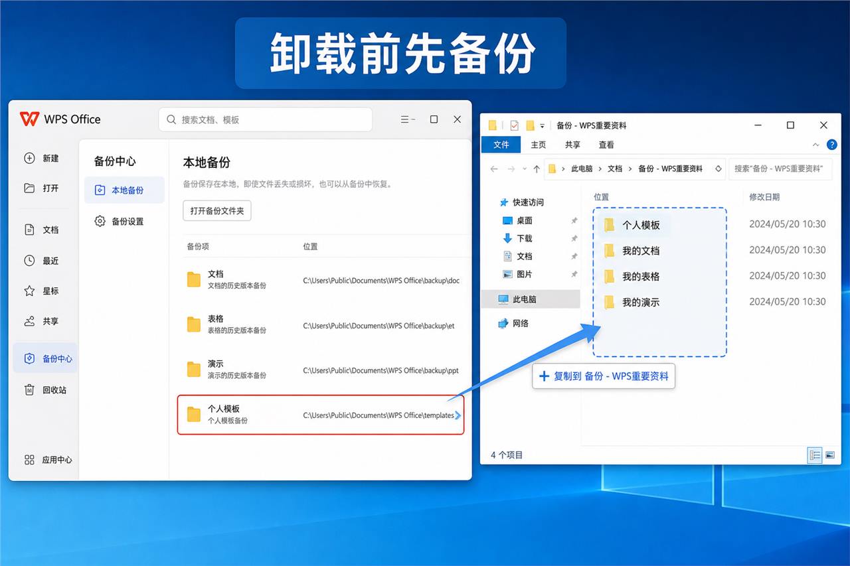This screenshot has width=850, height=566.
Task: Click the Explorer back arrow
Action: [494, 169]
